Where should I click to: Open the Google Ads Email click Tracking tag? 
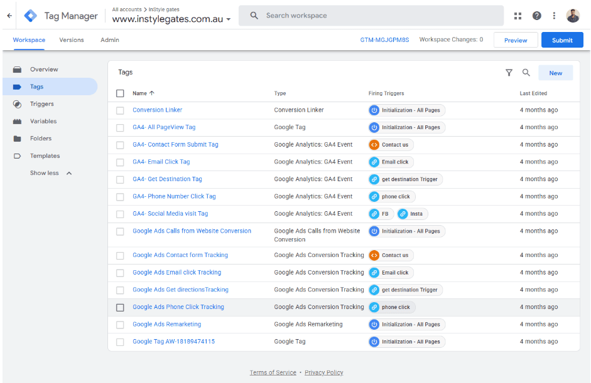click(x=176, y=273)
